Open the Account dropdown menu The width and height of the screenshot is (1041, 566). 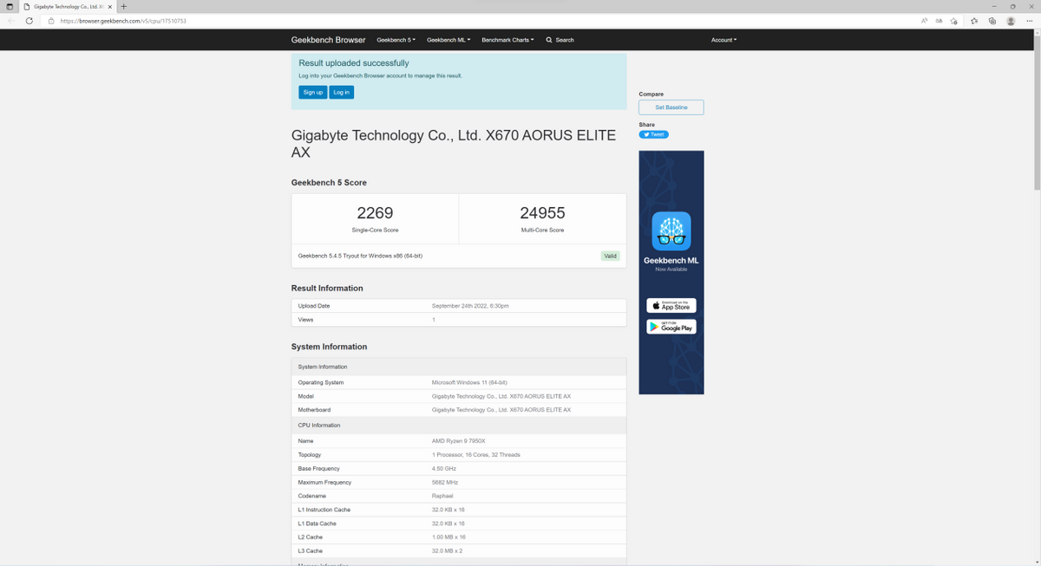(x=723, y=40)
